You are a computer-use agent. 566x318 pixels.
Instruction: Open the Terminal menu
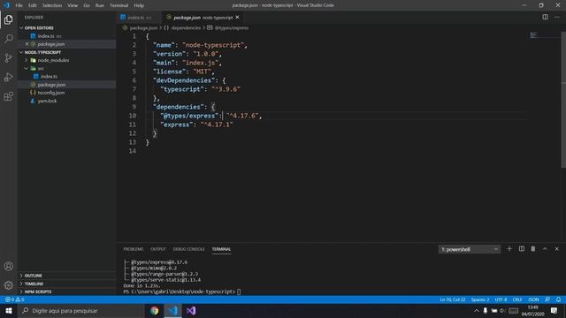(119, 5)
